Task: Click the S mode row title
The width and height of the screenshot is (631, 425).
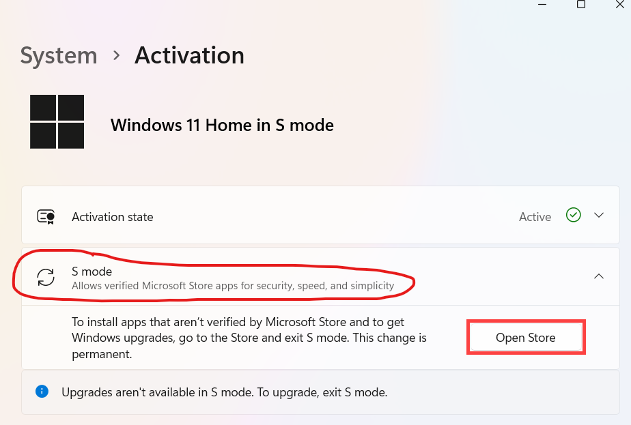Action: click(92, 272)
